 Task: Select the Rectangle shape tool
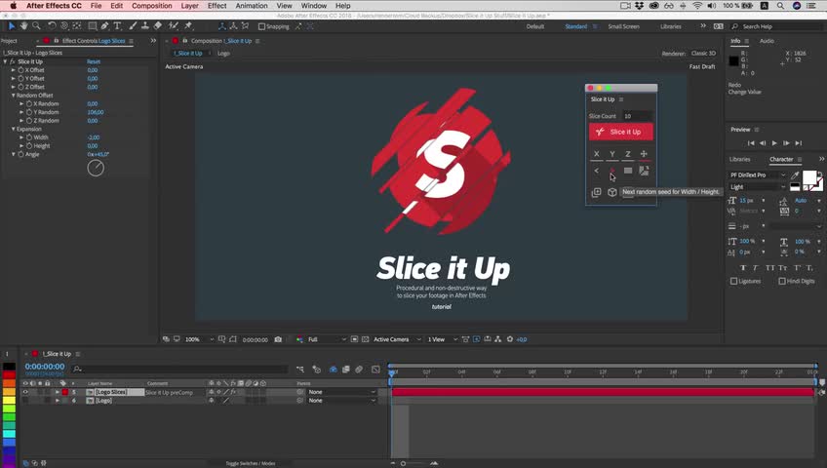click(93, 25)
